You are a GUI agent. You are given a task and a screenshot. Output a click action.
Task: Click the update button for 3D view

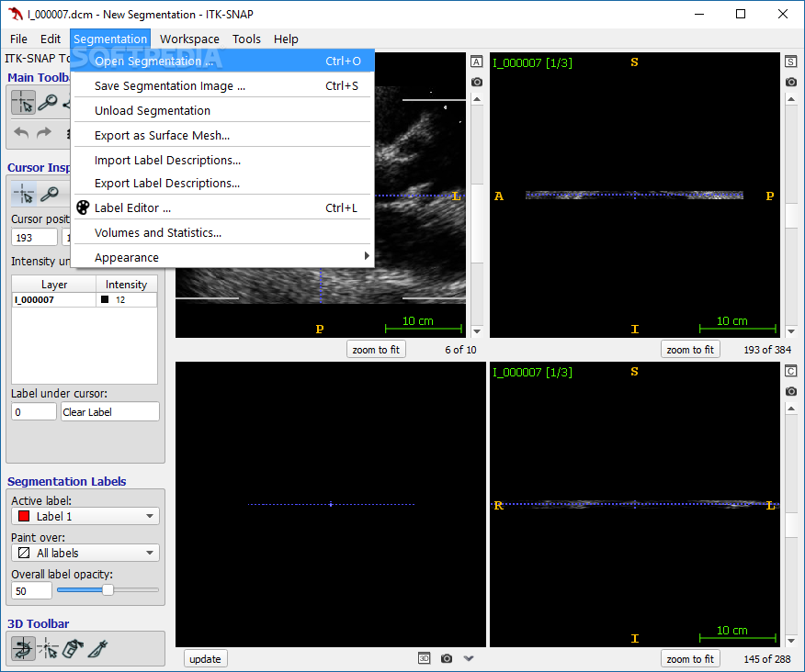click(205, 658)
